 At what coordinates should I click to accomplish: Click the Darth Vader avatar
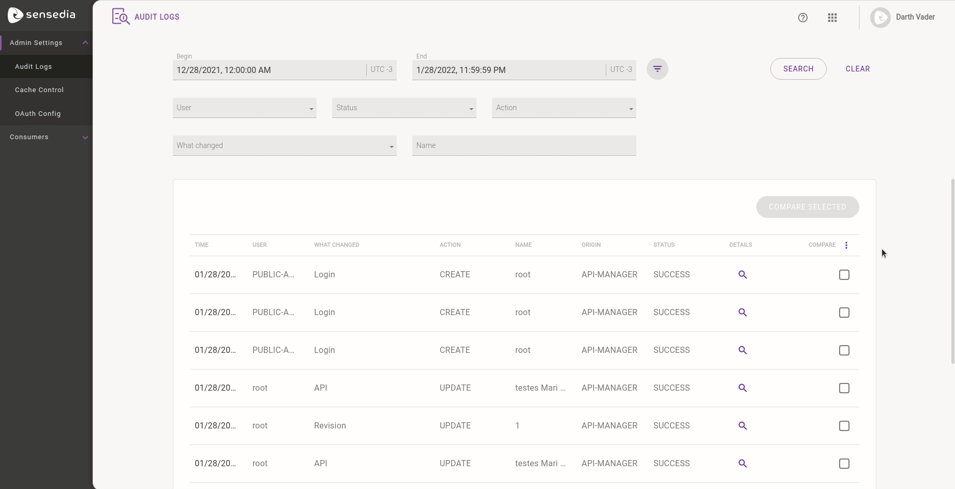[x=879, y=17]
